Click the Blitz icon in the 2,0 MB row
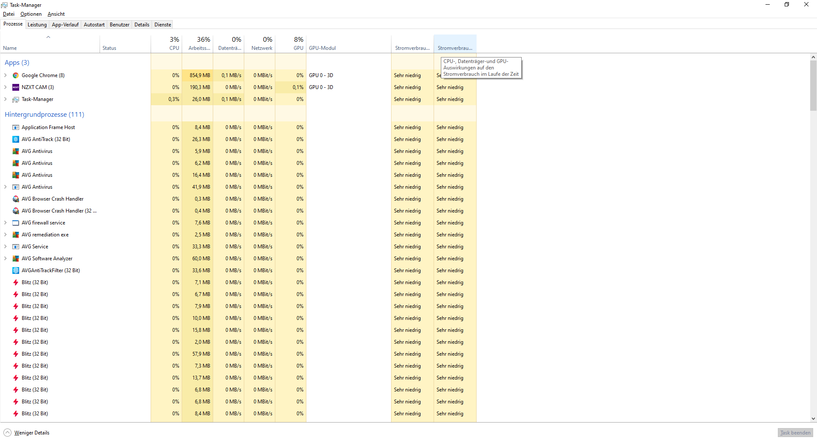This screenshot has height=443, width=817. click(x=16, y=342)
